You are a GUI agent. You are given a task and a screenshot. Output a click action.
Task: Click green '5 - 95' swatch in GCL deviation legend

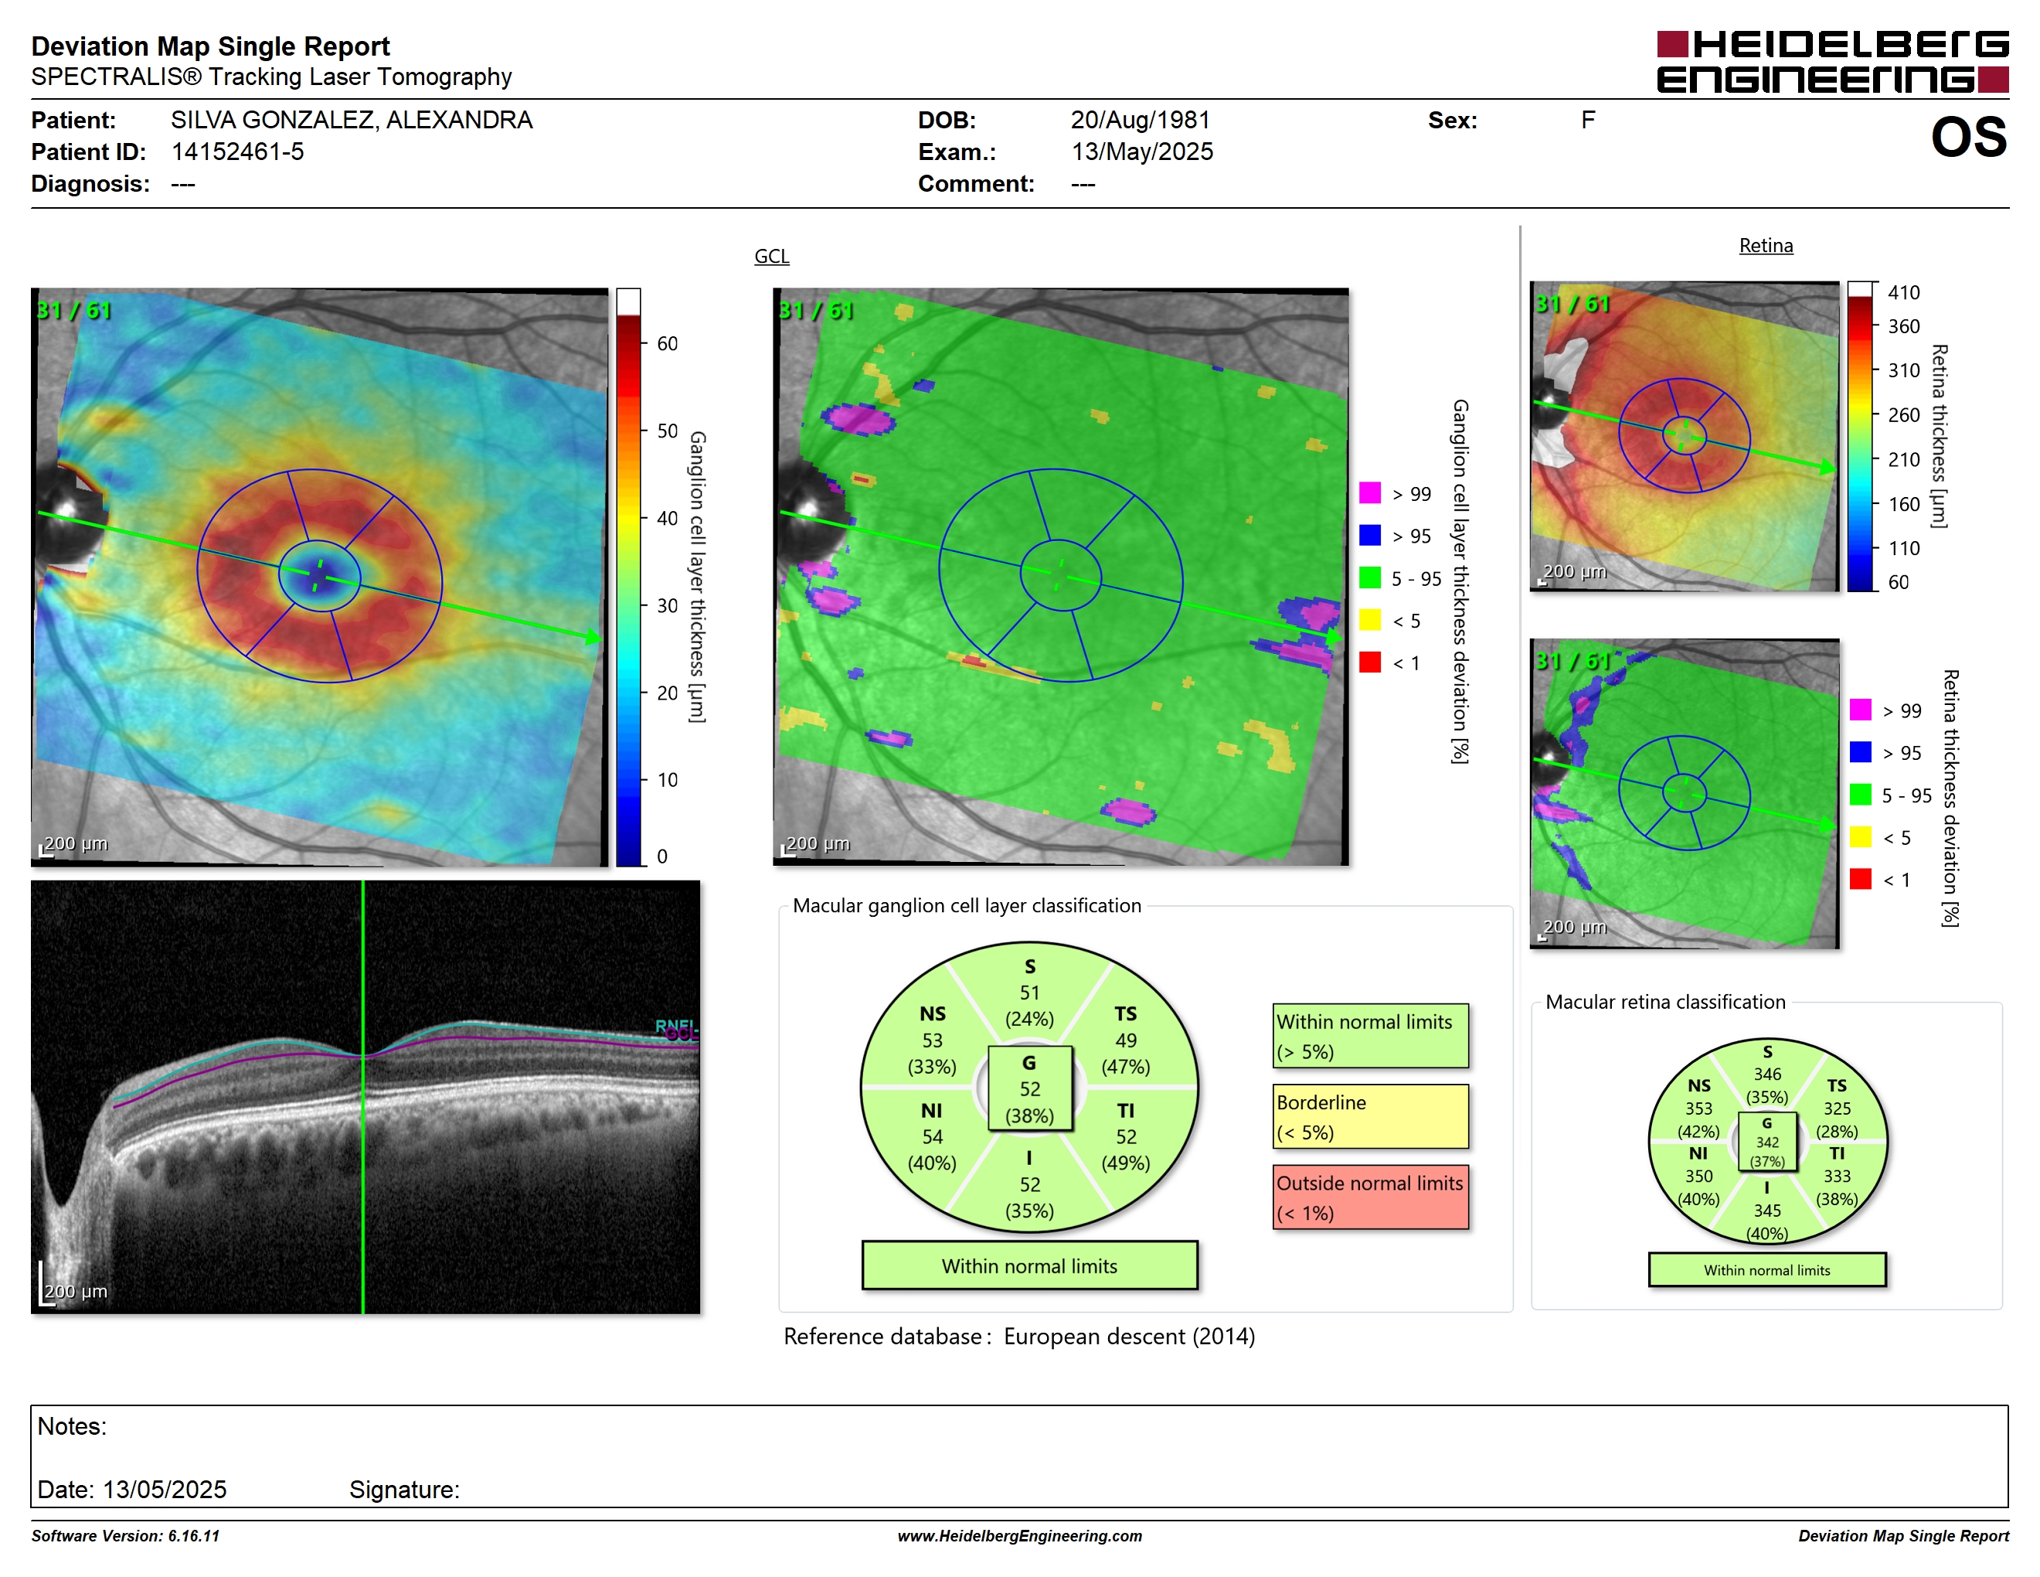click(1369, 577)
